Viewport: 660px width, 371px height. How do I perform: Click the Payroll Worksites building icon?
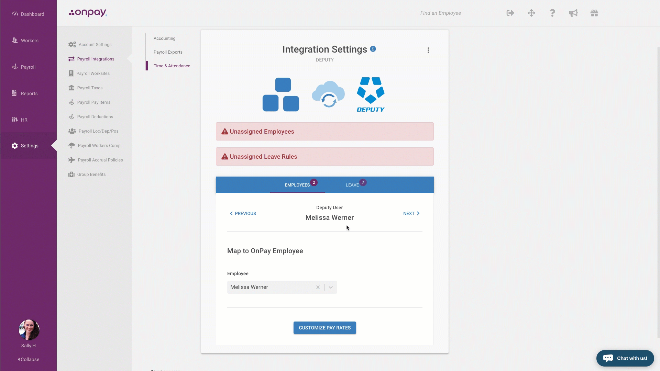coord(71,74)
